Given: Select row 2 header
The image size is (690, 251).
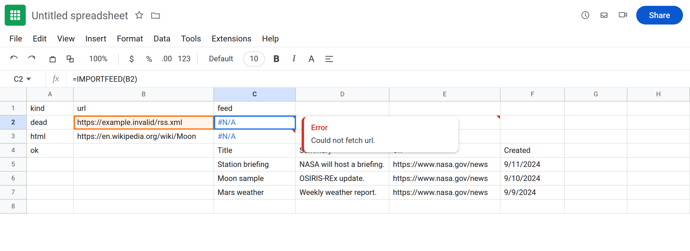Looking at the screenshot, I should coord(13,122).
